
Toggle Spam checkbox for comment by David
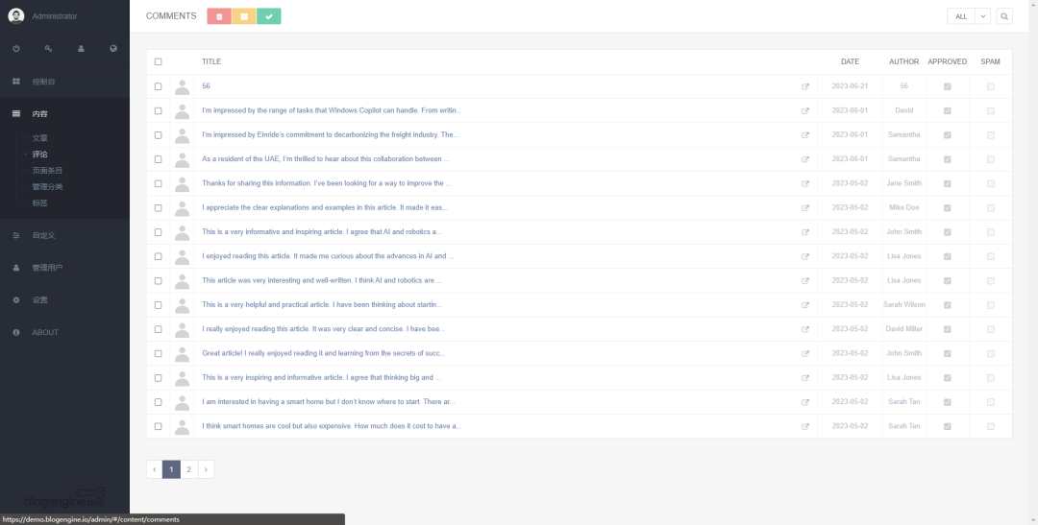(990, 110)
